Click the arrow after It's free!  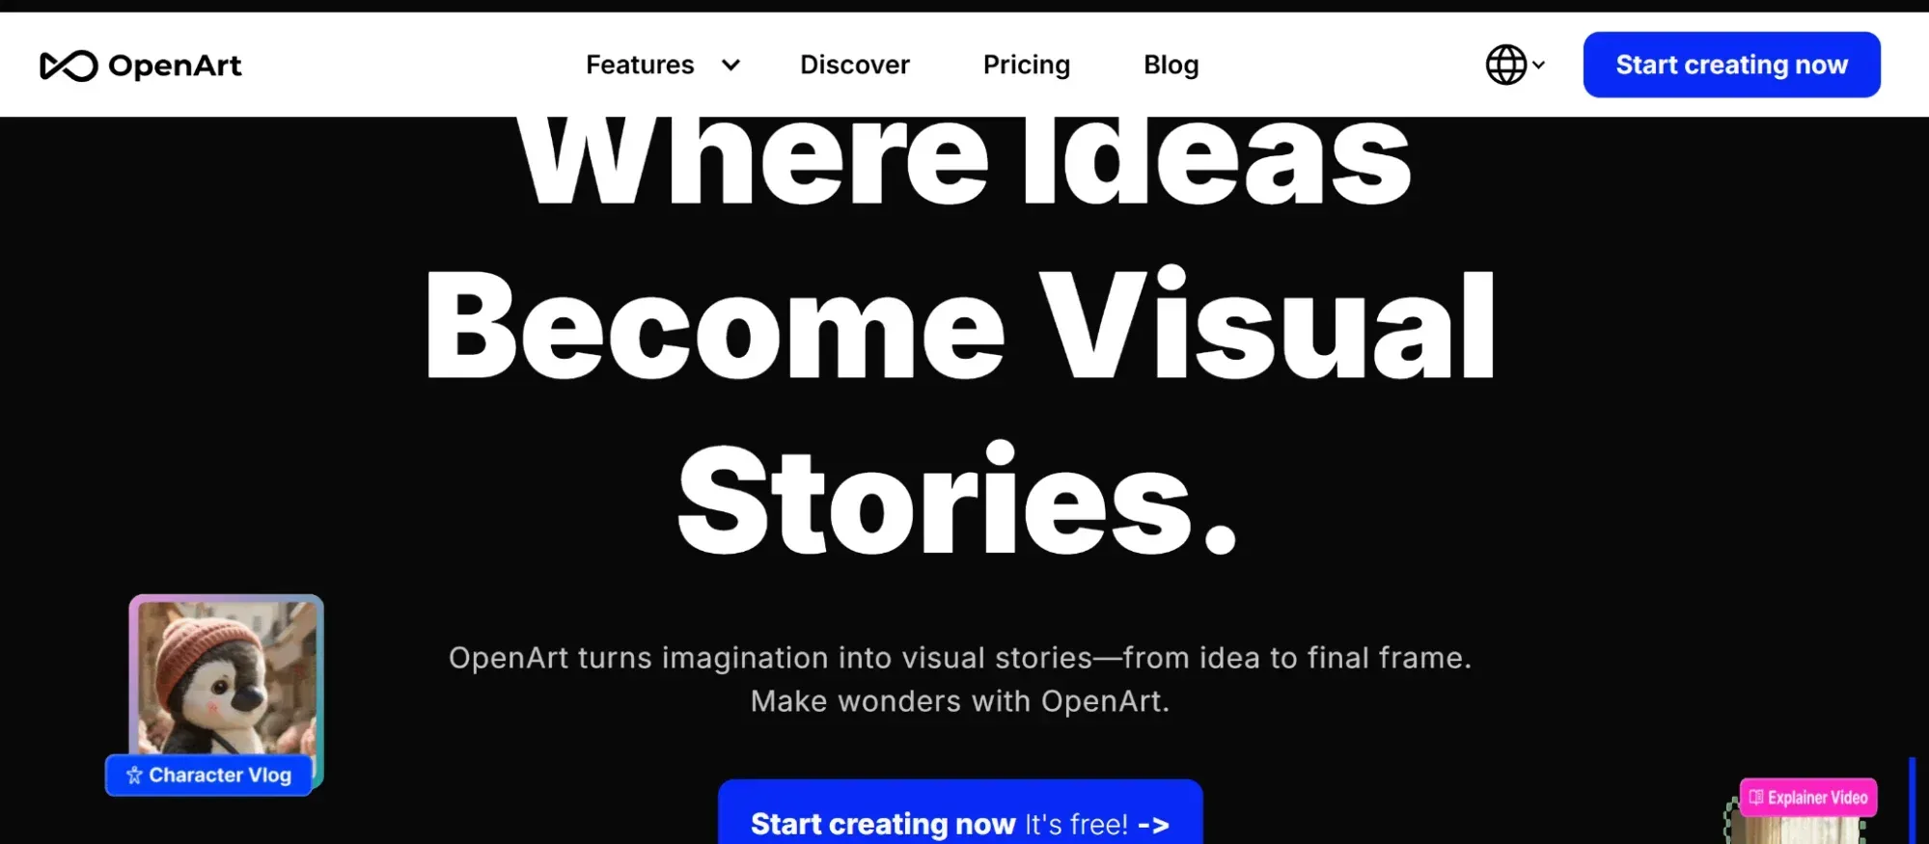(x=1153, y=825)
